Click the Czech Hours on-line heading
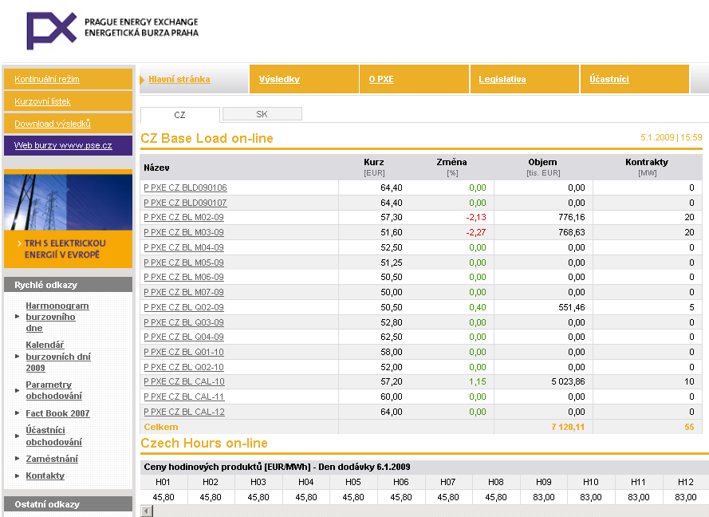The height and width of the screenshot is (517, 709). click(204, 444)
